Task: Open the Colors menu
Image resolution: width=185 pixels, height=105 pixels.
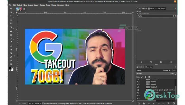Action: pos(42,5)
